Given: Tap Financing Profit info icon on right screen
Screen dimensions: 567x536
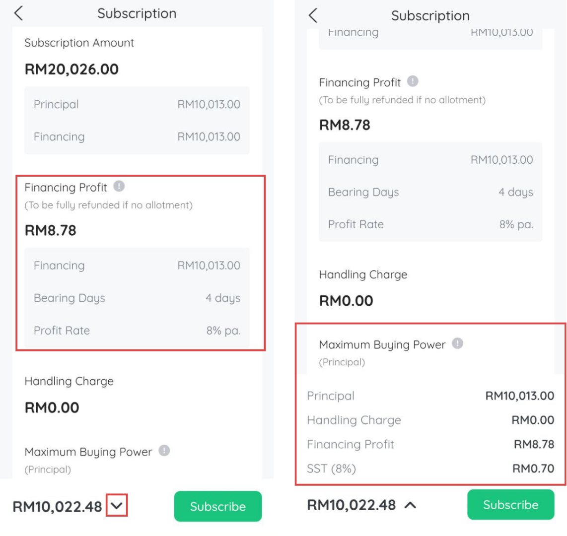Looking at the screenshot, I should tap(413, 81).
